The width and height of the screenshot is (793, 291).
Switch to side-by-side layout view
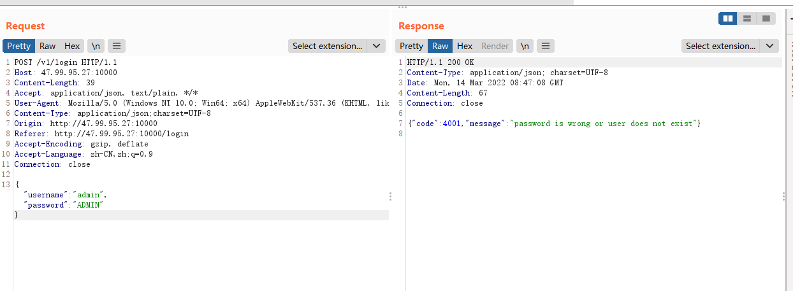click(x=727, y=18)
